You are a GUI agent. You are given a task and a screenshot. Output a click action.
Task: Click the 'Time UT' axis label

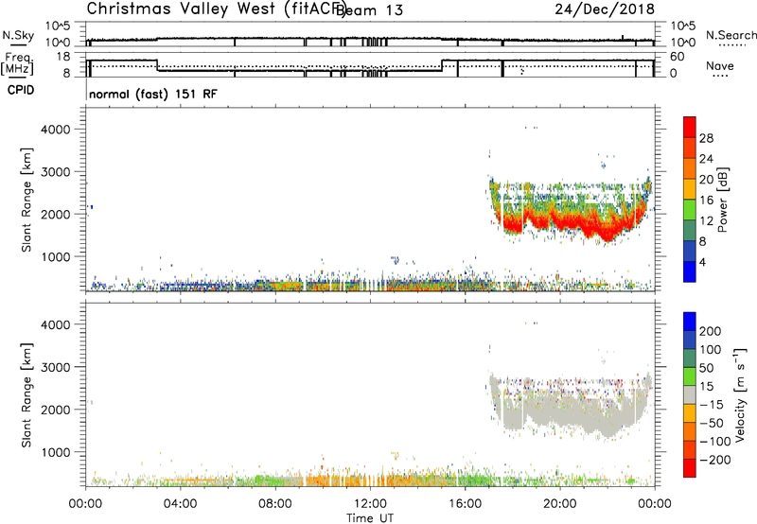(x=370, y=518)
